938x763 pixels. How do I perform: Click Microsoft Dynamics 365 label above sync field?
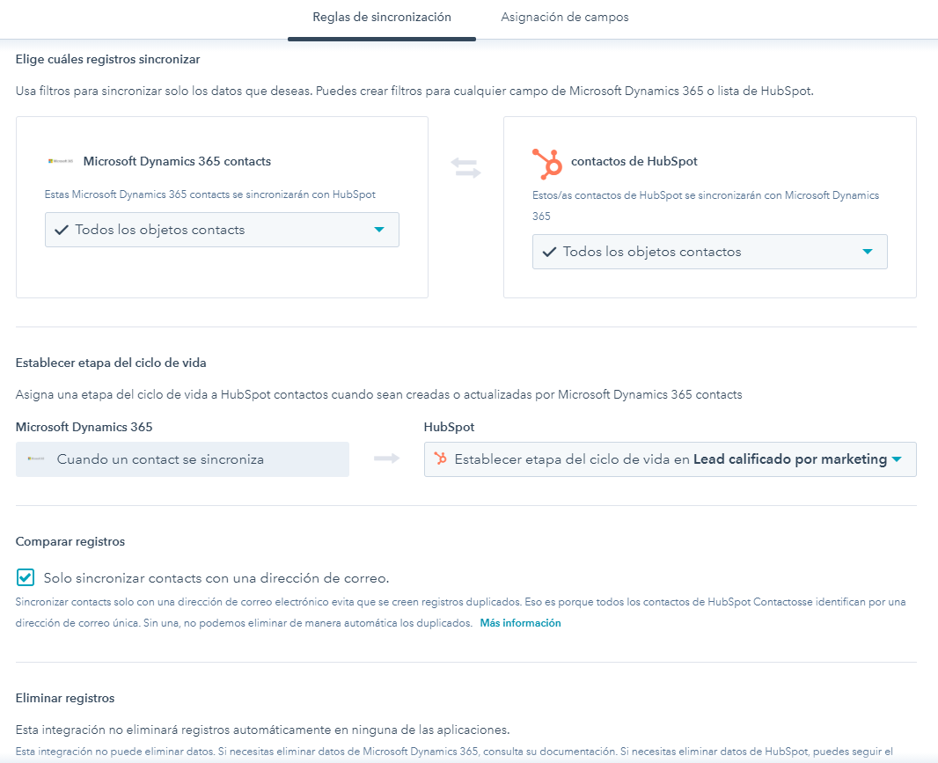(x=84, y=428)
